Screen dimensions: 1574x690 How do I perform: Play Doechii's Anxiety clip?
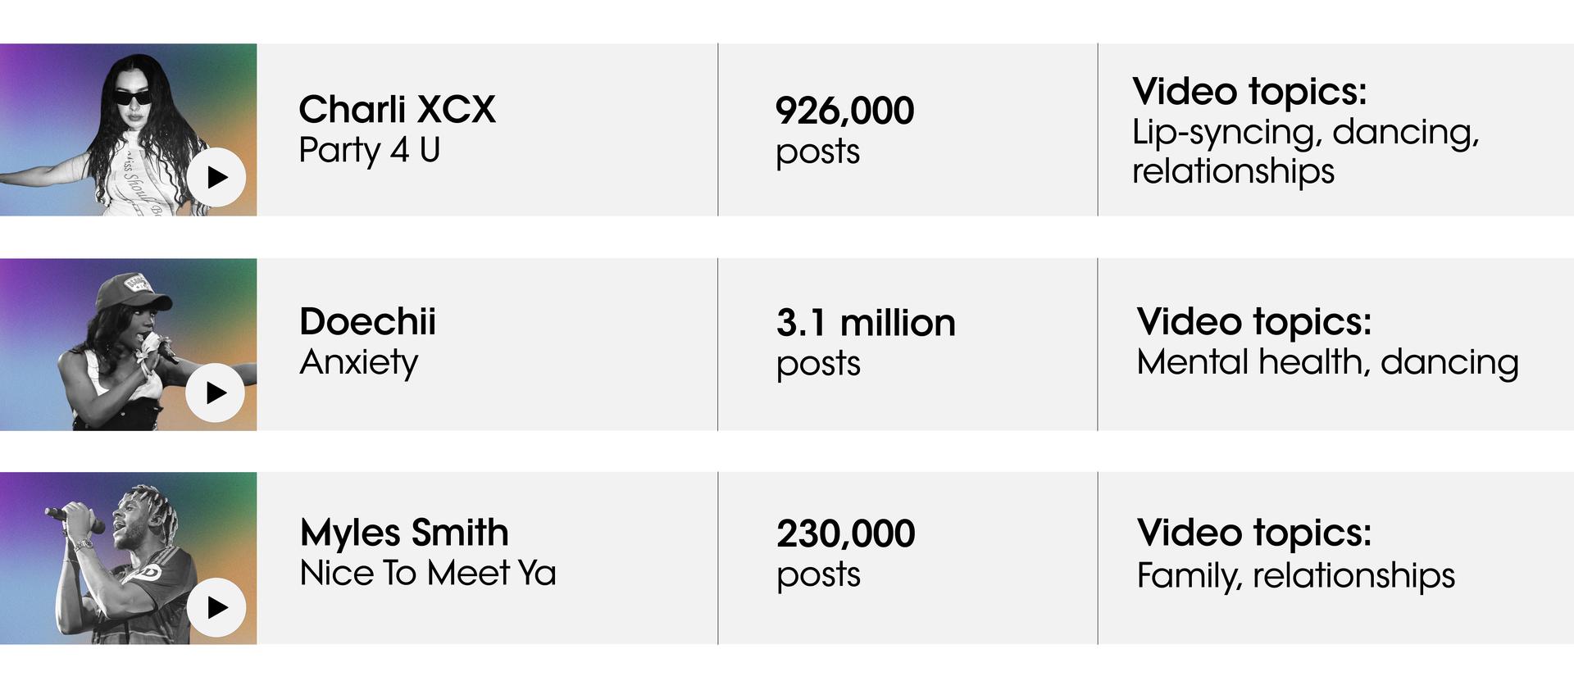click(216, 393)
